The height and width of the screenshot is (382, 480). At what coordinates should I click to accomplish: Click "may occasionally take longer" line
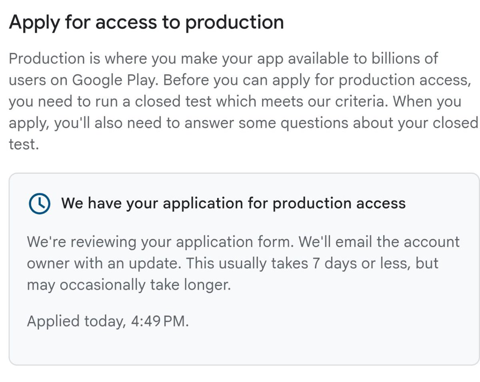129,285
